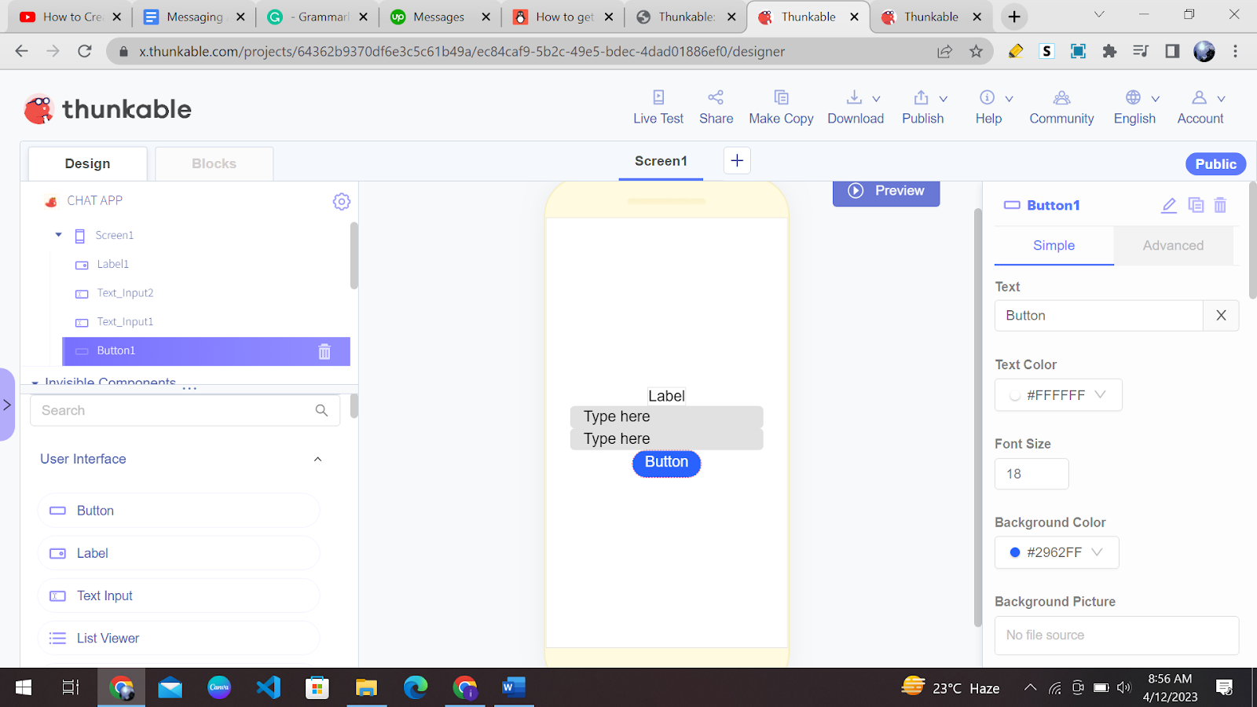
Task: Select Text_Input2 in the component tree
Action: 125,293
